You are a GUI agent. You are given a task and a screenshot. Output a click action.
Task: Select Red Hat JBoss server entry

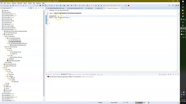point(70,77)
